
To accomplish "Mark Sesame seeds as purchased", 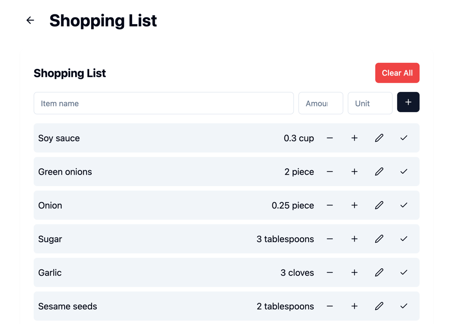I will pos(403,306).
